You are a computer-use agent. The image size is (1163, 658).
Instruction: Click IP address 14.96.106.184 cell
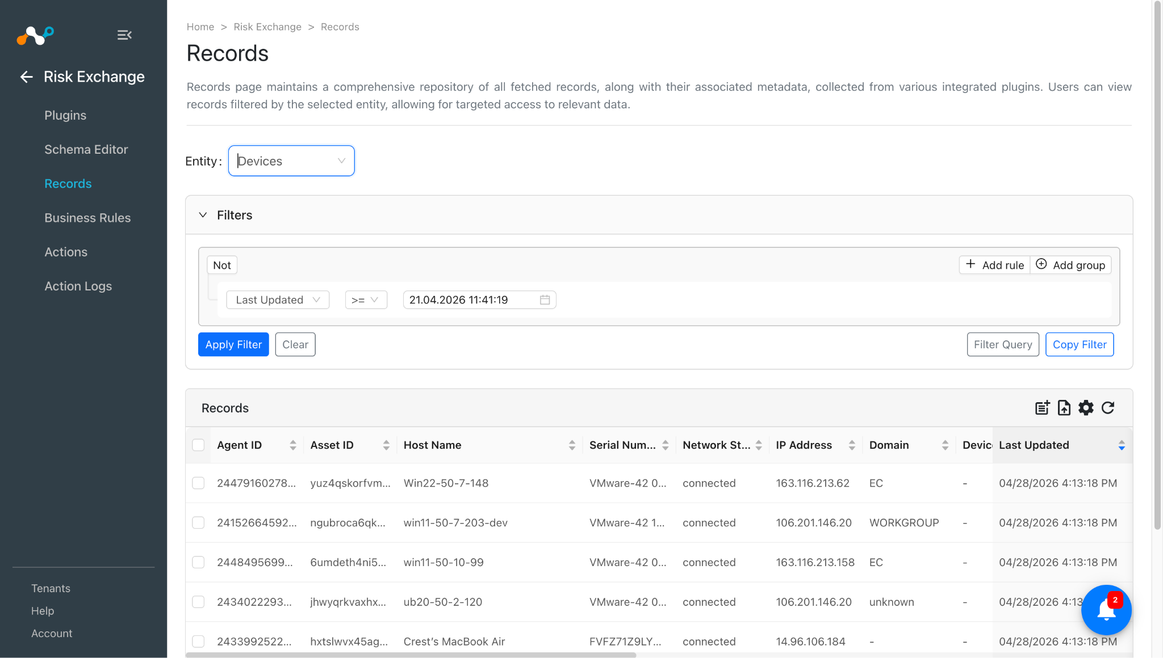[x=811, y=642]
